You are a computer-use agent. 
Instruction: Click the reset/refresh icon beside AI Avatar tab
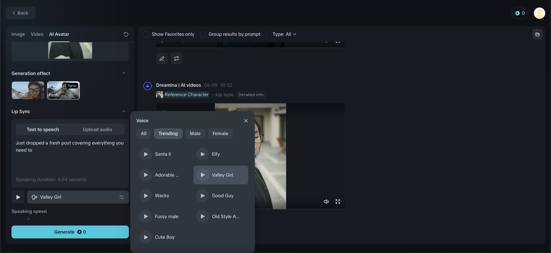pyautogui.click(x=126, y=34)
